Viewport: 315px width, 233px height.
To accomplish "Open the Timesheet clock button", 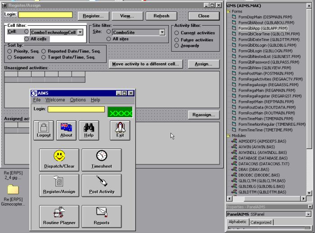I will pos(101,160).
